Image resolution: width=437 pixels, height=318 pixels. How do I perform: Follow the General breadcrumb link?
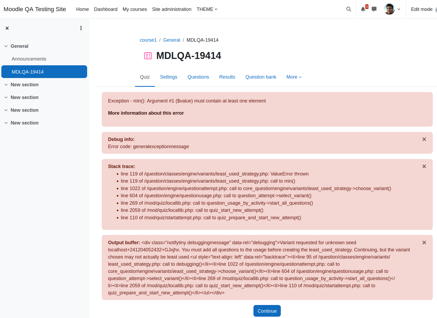[x=172, y=40]
